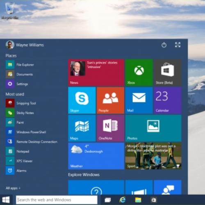Open the News live tile

click(x=96, y=73)
